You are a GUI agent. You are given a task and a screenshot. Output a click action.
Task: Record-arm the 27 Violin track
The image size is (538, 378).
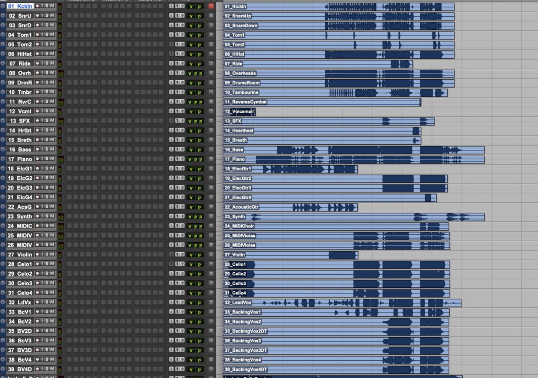pyautogui.click(x=38, y=255)
